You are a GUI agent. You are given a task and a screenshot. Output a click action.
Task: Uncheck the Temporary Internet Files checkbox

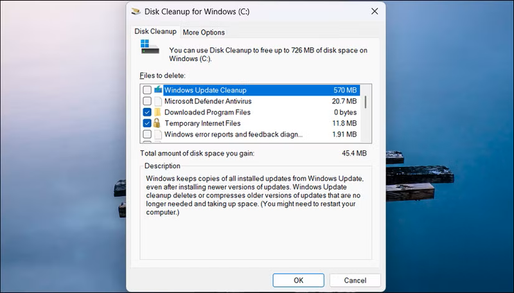coord(147,123)
